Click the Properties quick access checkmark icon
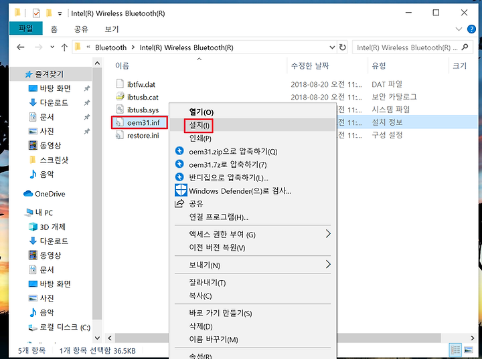This screenshot has width=482, height=359. (36, 13)
